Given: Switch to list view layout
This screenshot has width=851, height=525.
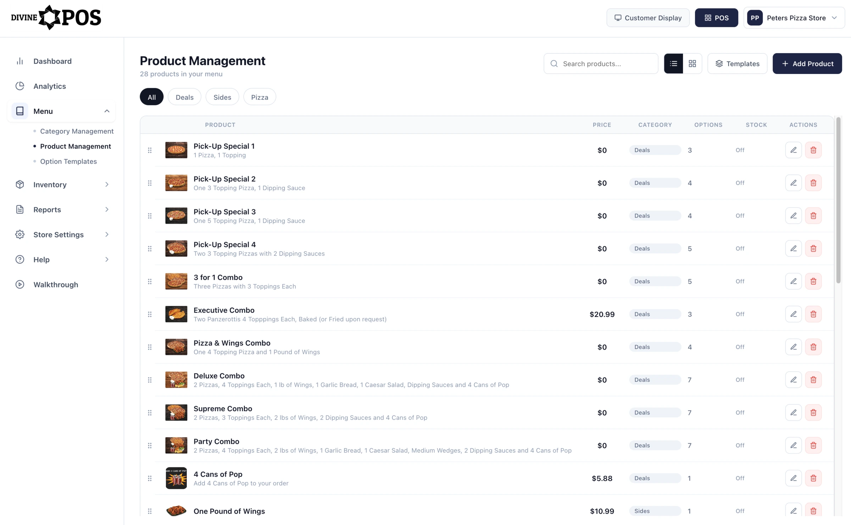Looking at the screenshot, I should tap(673, 64).
